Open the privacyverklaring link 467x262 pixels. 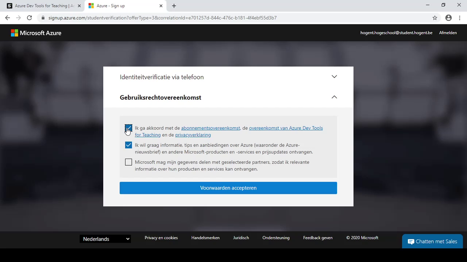tap(193, 135)
